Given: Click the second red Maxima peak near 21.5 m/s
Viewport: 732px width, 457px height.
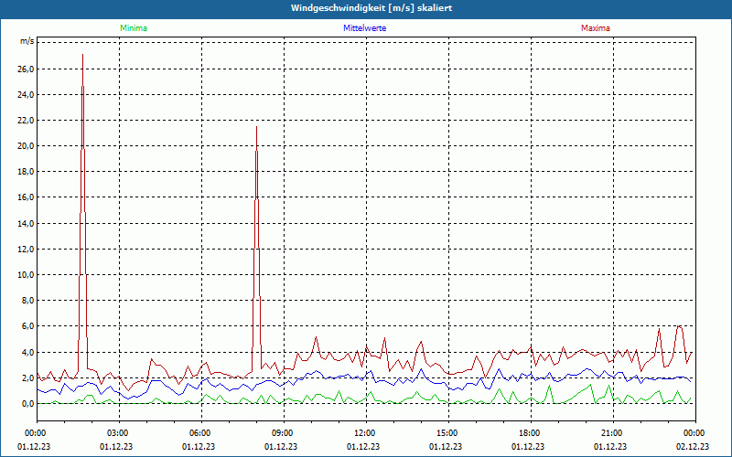Looking at the screenshot, I should pyautogui.click(x=256, y=128).
